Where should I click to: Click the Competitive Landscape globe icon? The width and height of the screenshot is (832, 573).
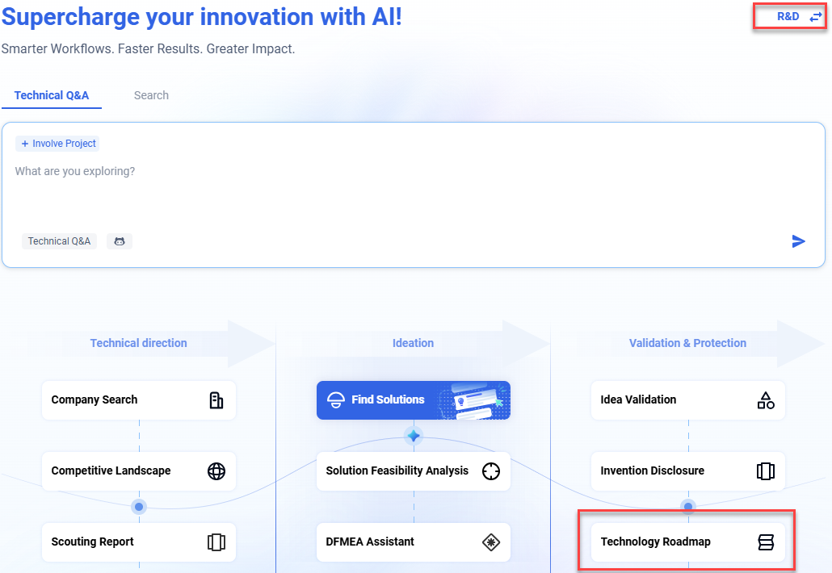click(216, 471)
